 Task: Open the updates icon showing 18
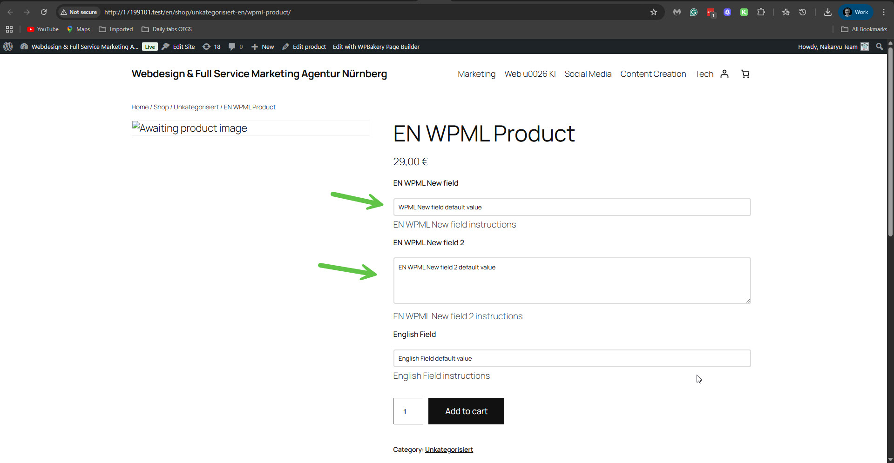(211, 47)
